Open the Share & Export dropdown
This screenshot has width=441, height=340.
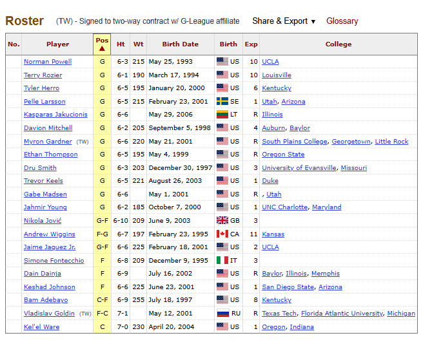[x=284, y=21]
